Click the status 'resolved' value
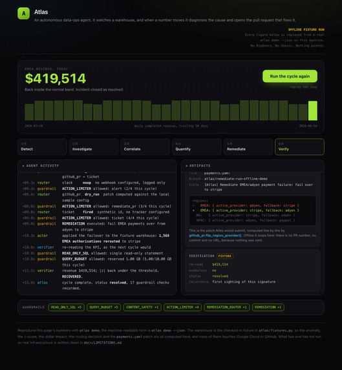This screenshot has height=370, width=342. (x=220, y=276)
